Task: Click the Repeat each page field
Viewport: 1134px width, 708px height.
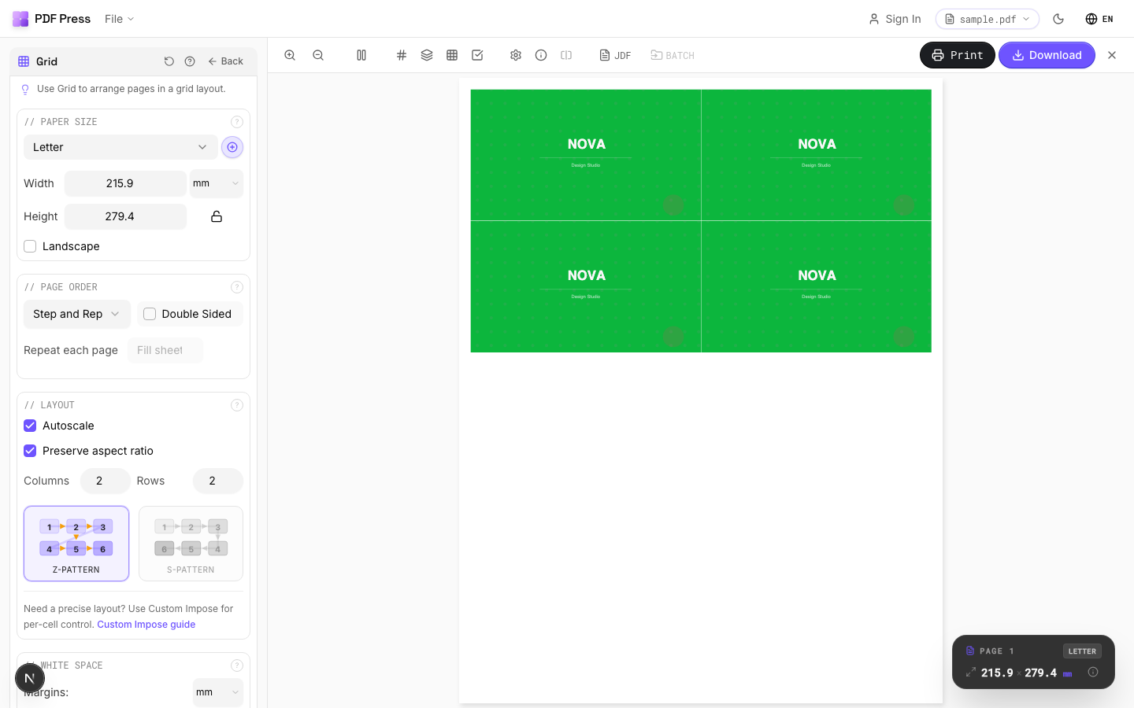Action: click(165, 350)
